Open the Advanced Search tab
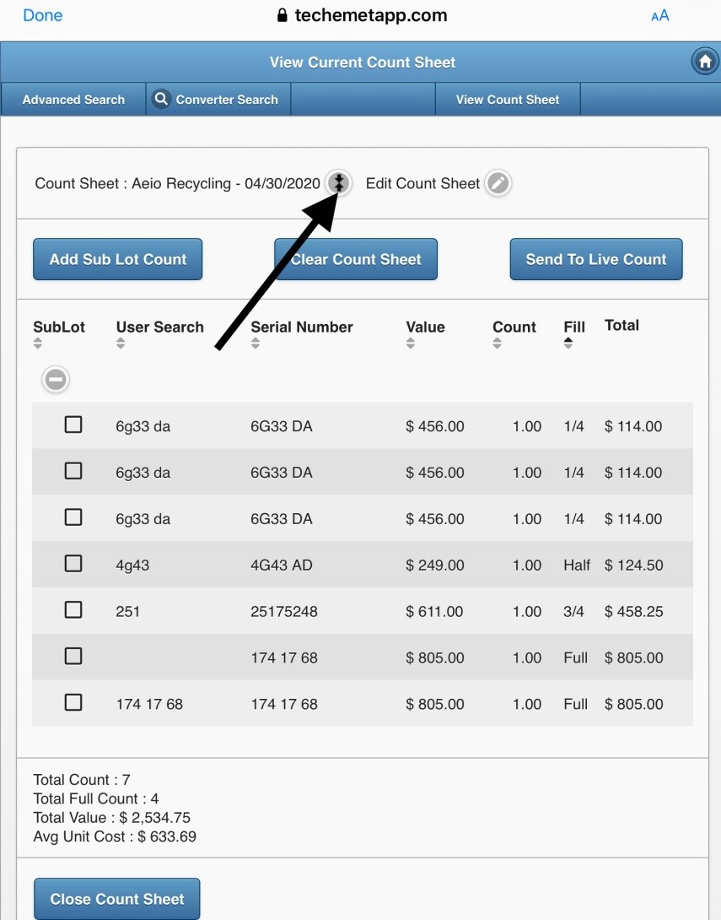The image size is (721, 920). pyautogui.click(x=73, y=100)
